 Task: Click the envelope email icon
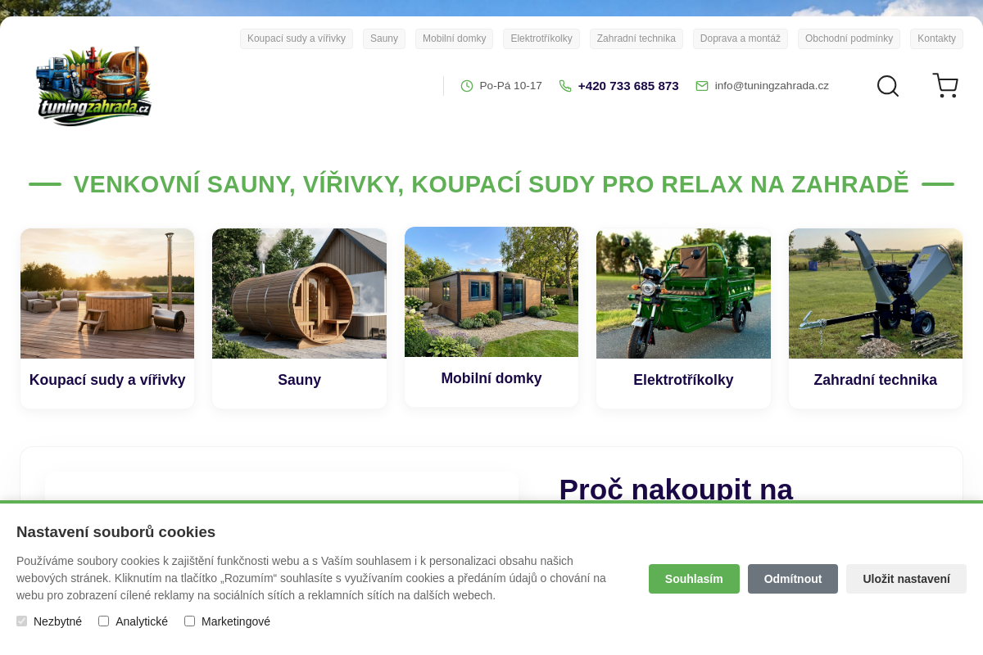point(702,86)
